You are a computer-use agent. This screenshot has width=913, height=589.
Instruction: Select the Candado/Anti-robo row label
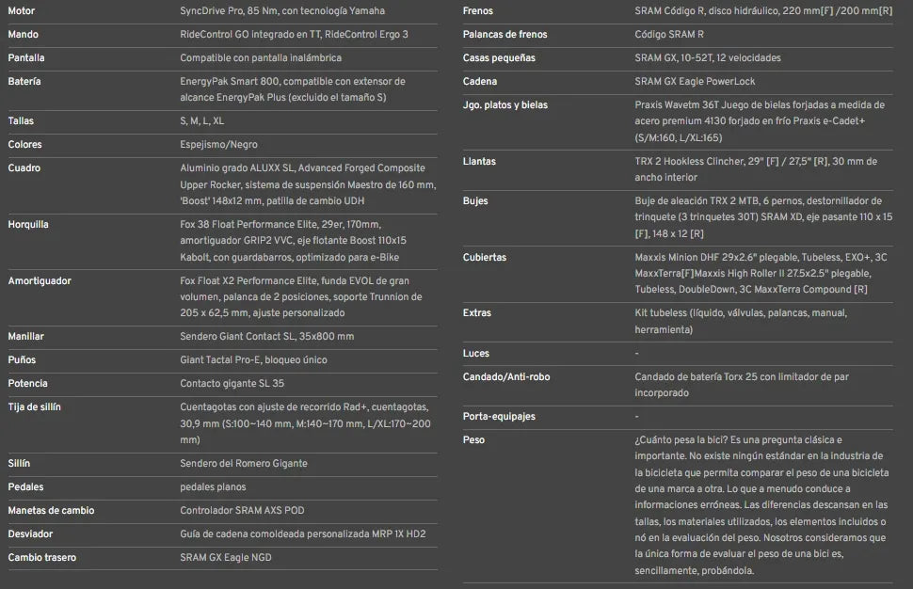(505, 377)
